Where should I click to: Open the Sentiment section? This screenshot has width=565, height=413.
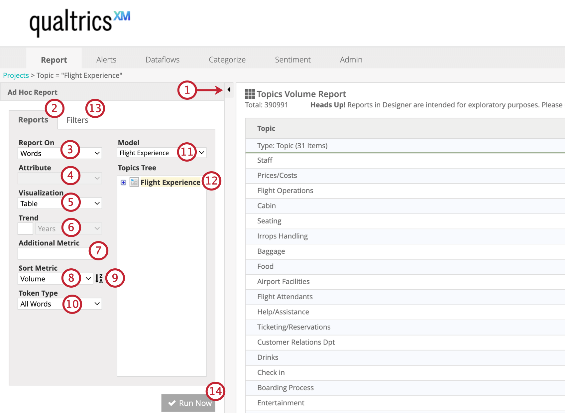[292, 60]
